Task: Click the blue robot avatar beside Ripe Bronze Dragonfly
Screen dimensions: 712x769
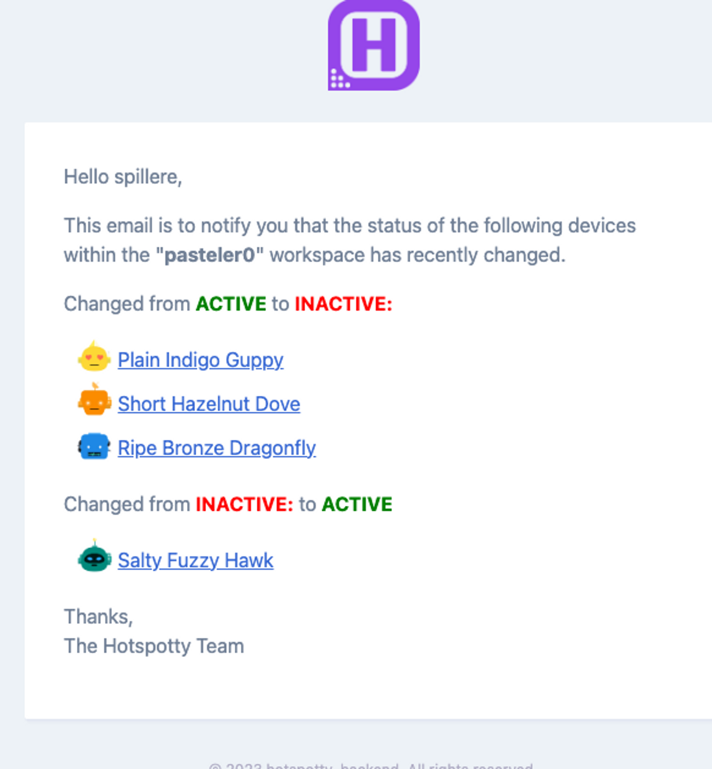Action: tap(94, 446)
